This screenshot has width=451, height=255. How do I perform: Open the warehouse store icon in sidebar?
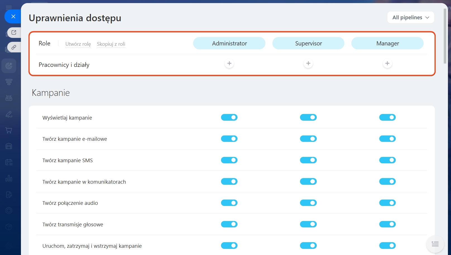tap(9, 146)
